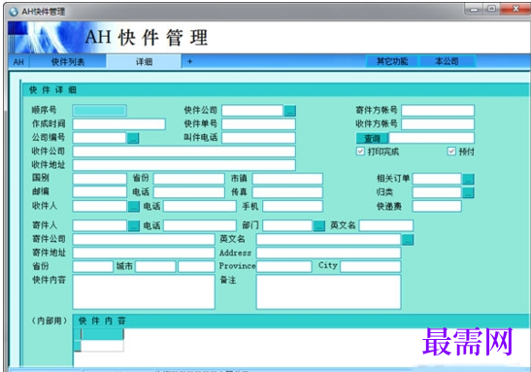Focus the 传真 field

pyautogui.click(x=287, y=192)
